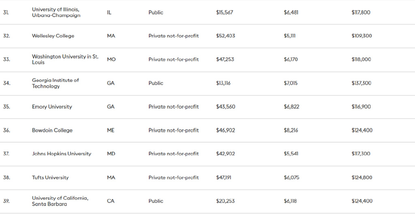The height and width of the screenshot is (214, 415).
Task: Select Public type in Georgia Tech row
Action: [156, 83]
